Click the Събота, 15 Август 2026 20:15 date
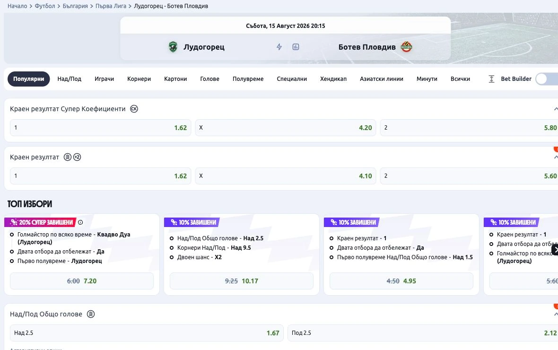This screenshot has height=350, width=558. click(286, 26)
